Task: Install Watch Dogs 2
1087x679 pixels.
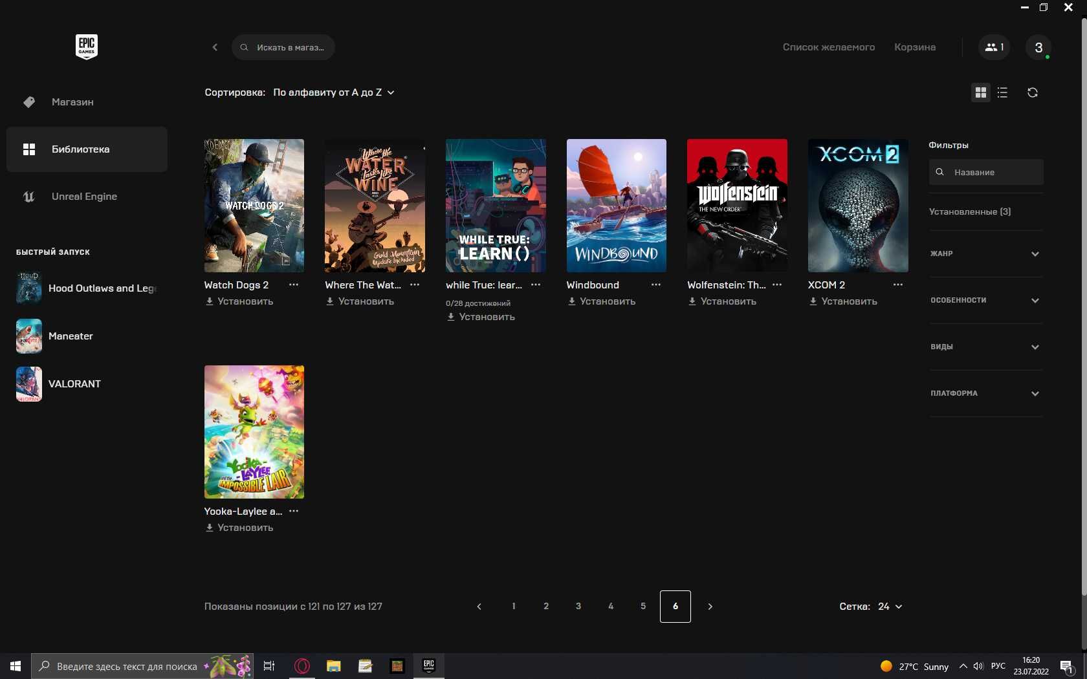Action: (239, 301)
